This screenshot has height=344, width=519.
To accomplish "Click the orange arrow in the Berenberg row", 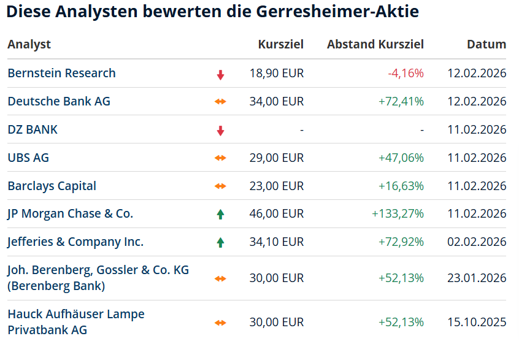I will (220, 278).
